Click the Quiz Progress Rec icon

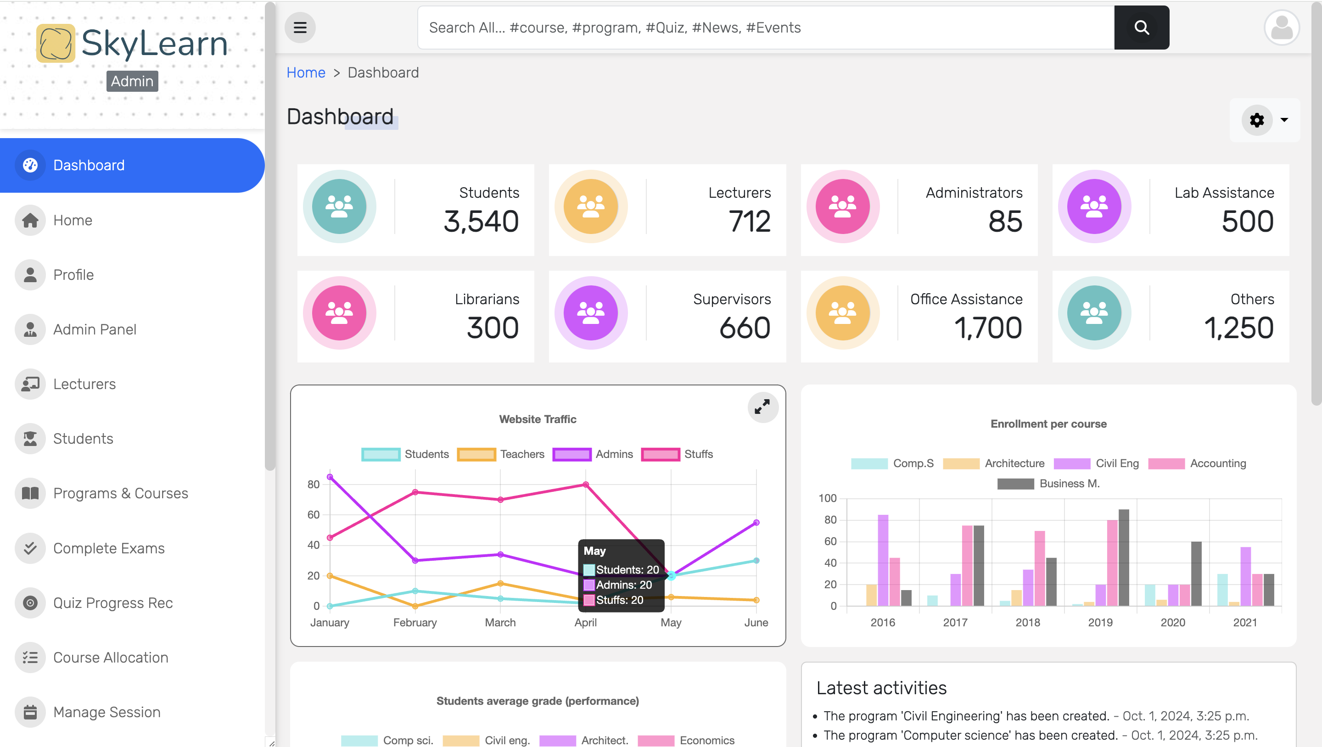pos(30,603)
